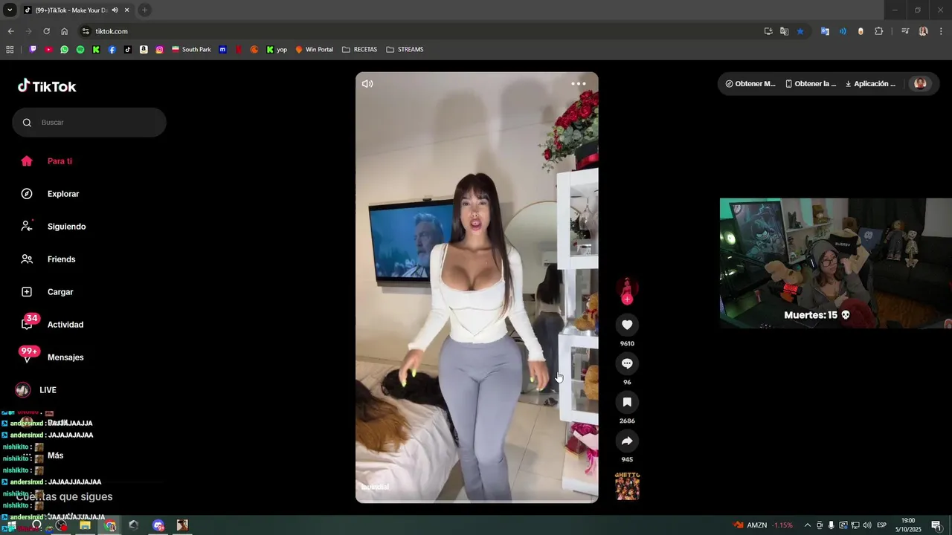
Task: Go to the browser home page
Action: pyautogui.click(x=64, y=31)
